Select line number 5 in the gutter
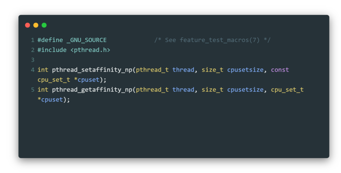The height and width of the screenshot is (173, 341). 33,89
